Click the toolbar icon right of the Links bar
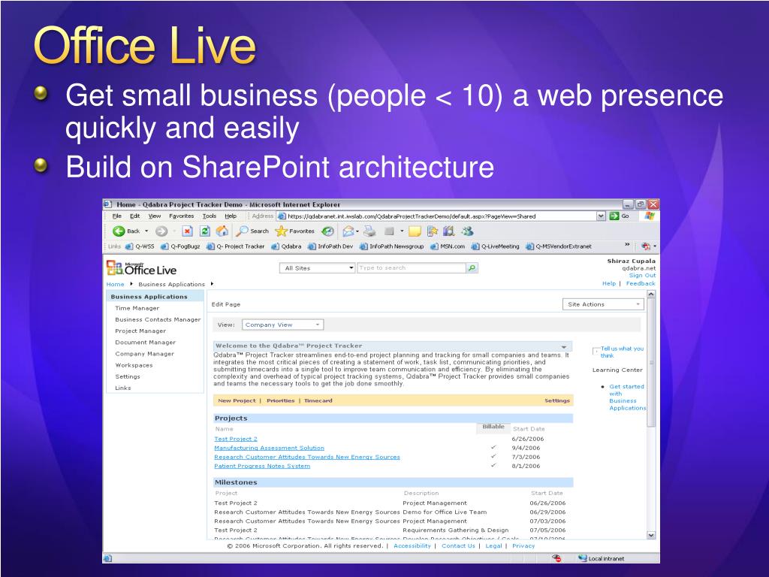Image resolution: width=769 pixels, height=577 pixels. [646, 246]
